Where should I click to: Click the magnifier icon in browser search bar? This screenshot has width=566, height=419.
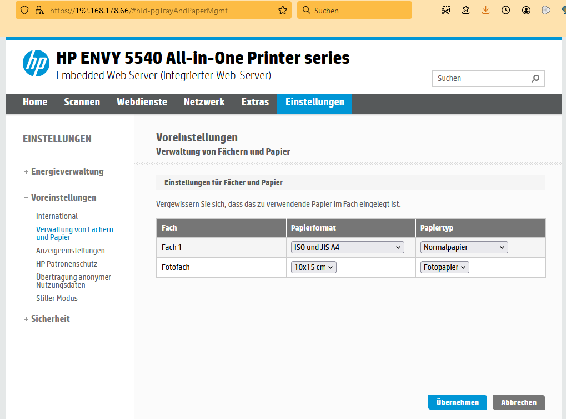pyautogui.click(x=307, y=10)
